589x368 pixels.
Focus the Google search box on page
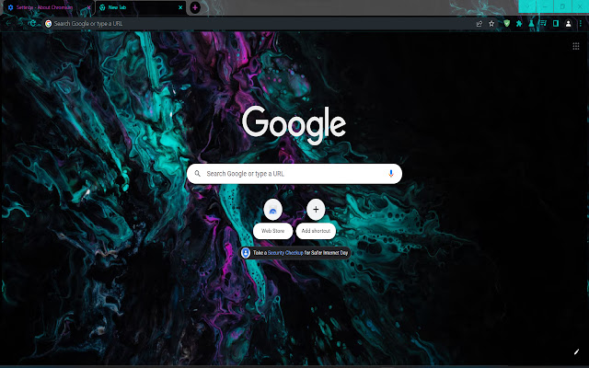[x=294, y=174]
